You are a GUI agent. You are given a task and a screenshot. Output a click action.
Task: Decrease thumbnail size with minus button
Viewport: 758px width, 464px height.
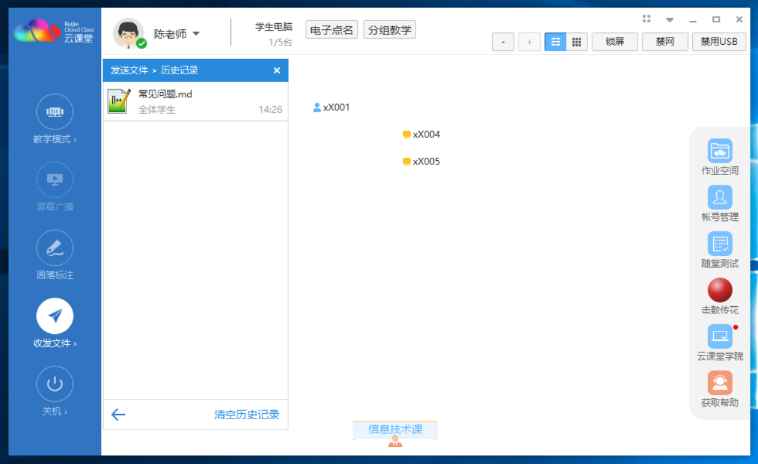tap(503, 42)
